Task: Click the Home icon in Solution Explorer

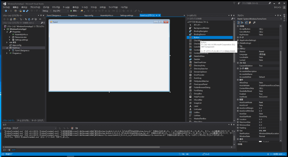Action: (11, 19)
